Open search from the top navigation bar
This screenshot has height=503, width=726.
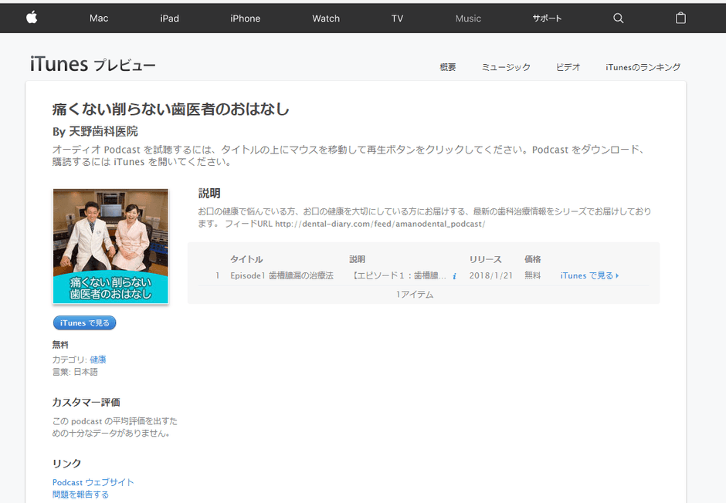coord(618,18)
